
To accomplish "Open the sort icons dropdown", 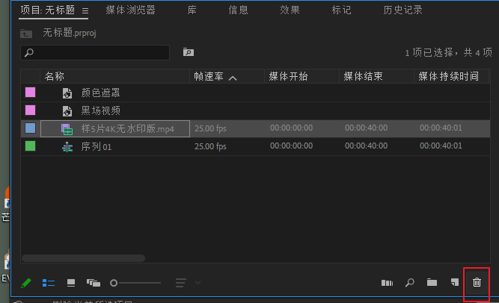I will (187, 283).
